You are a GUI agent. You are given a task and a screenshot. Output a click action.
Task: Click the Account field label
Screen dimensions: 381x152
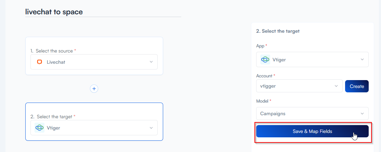(x=264, y=76)
